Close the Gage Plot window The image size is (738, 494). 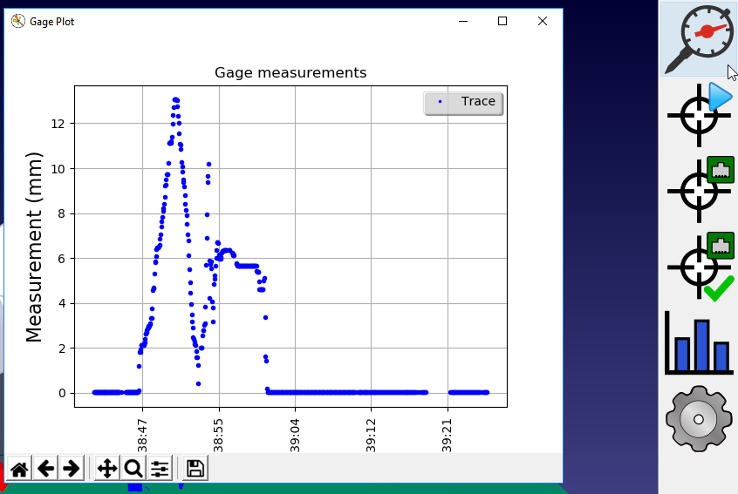click(x=543, y=21)
